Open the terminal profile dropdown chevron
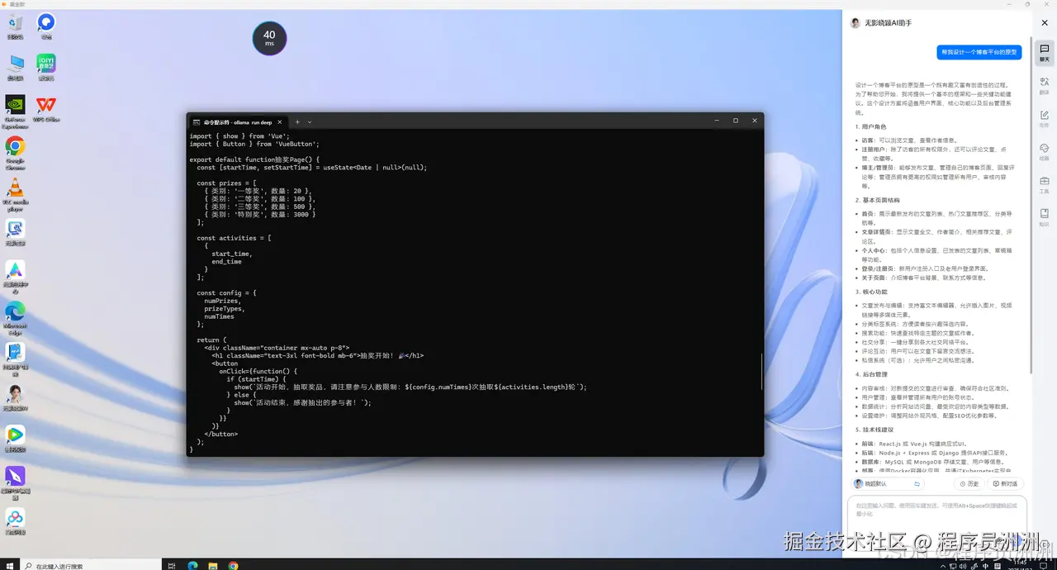 click(310, 121)
